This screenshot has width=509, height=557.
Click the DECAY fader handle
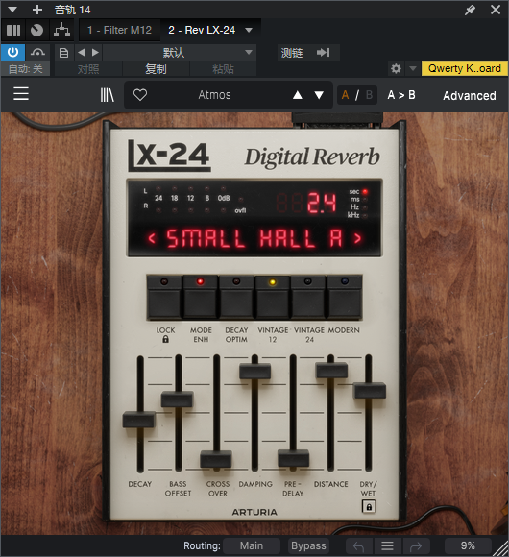click(x=139, y=420)
